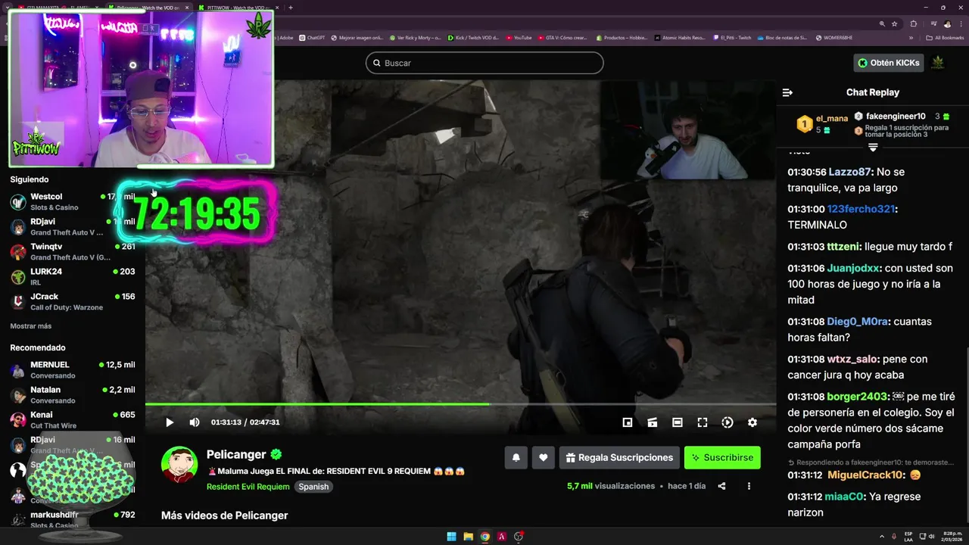Open the Windows Start button
This screenshot has width=969, height=545.
(x=452, y=537)
